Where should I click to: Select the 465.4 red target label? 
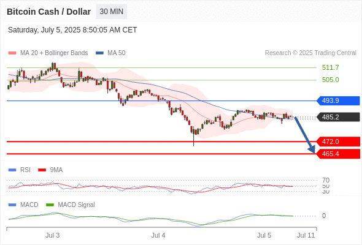pos(338,154)
